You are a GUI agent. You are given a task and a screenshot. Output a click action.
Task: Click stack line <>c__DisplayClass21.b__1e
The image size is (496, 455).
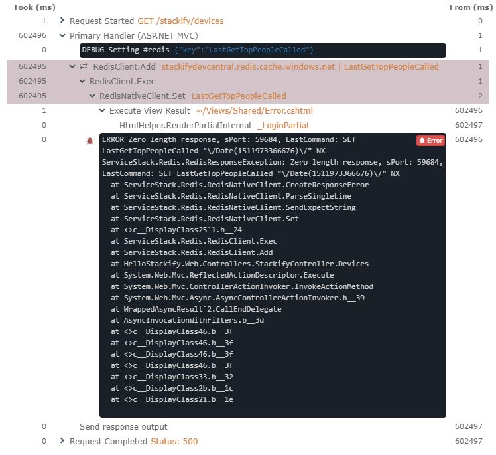point(172,399)
